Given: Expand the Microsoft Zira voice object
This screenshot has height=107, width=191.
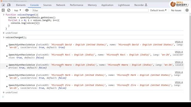Looking at the screenshot, I should tap(7, 86).
